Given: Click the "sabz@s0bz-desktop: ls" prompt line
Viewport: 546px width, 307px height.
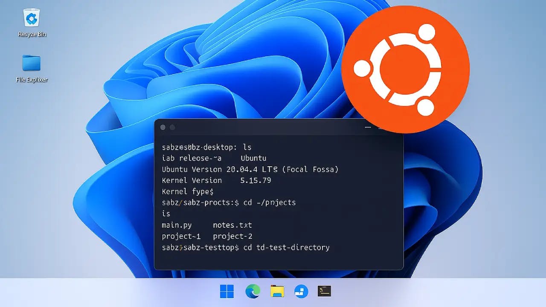Looking at the screenshot, I should pyautogui.click(x=206, y=147).
